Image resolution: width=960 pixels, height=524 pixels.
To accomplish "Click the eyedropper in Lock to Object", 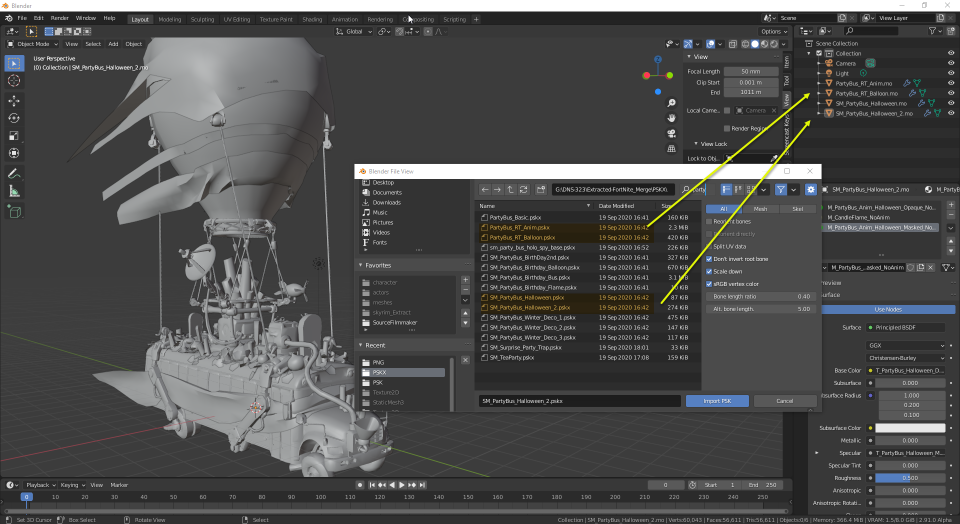I will pos(774,158).
